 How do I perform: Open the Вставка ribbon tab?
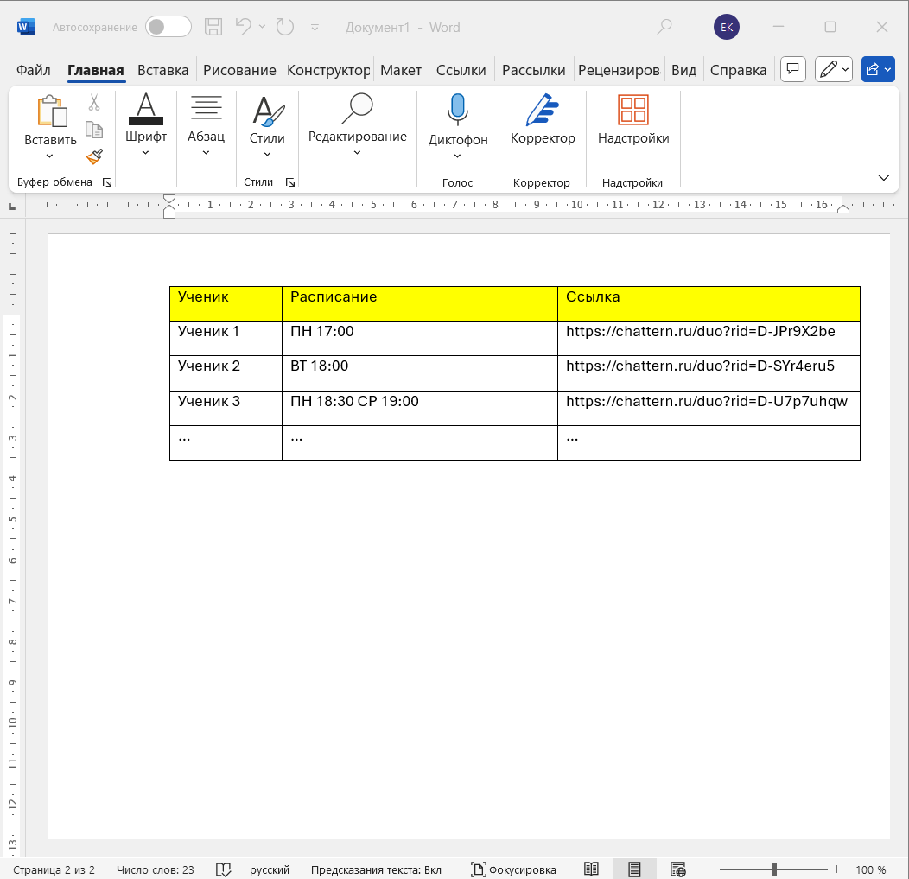pos(162,70)
